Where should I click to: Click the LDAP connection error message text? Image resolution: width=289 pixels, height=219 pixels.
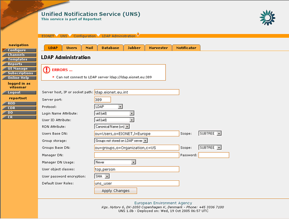(104, 77)
